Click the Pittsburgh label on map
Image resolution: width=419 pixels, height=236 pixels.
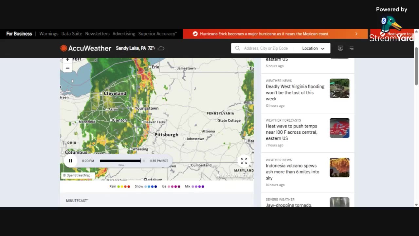pyautogui.click(x=166, y=135)
